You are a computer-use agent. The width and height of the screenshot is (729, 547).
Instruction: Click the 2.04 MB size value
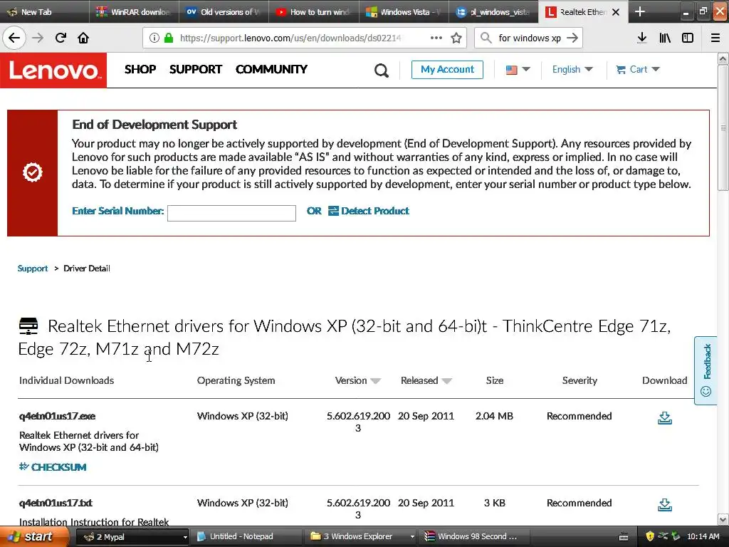pyautogui.click(x=494, y=416)
